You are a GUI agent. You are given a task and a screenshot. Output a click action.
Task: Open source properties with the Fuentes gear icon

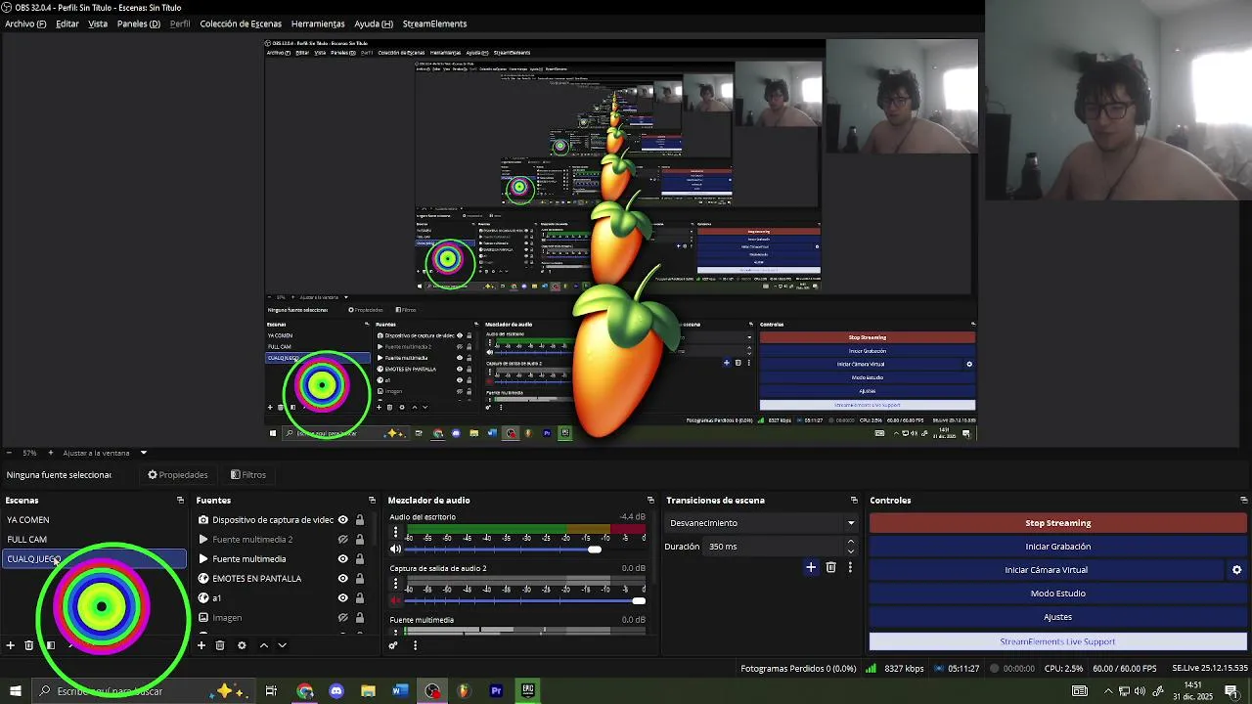[x=242, y=645]
